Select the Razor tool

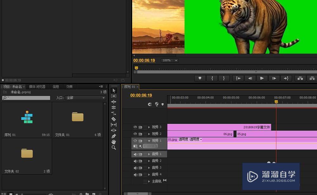coord(114,119)
